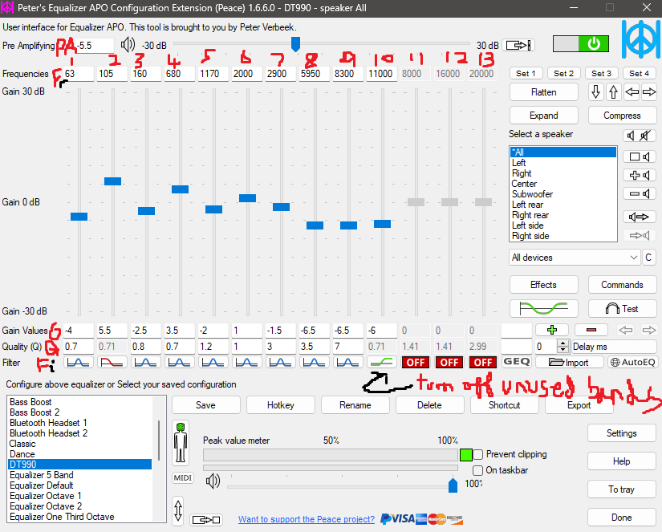Screen dimensions: 662x532
Task: Open the Want to support the Peace project link
Action: [307, 519]
